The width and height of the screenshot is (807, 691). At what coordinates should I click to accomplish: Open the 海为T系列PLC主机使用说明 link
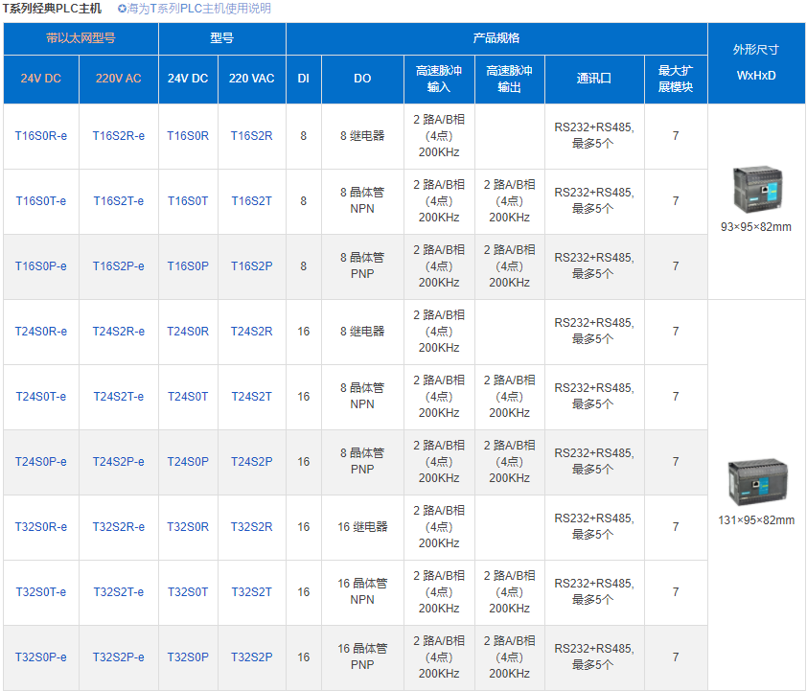[199, 9]
